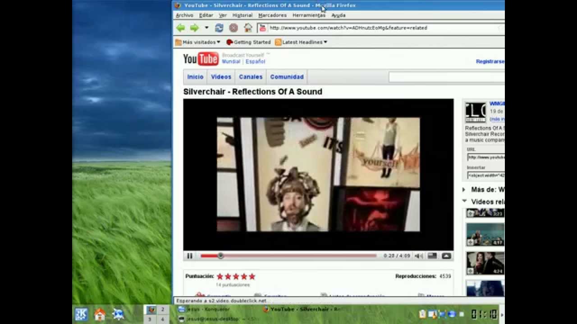Expand the Latest Headlines feed dropdown

(x=301, y=42)
